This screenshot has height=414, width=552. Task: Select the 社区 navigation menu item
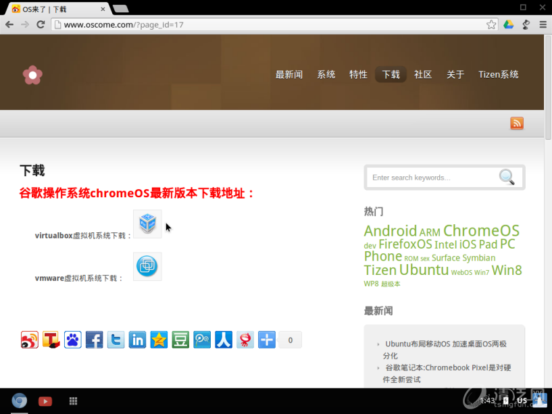click(x=423, y=74)
